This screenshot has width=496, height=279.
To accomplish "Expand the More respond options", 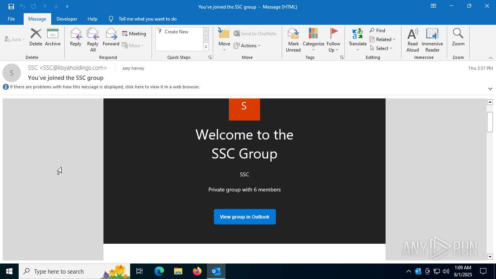I will [x=133, y=46].
